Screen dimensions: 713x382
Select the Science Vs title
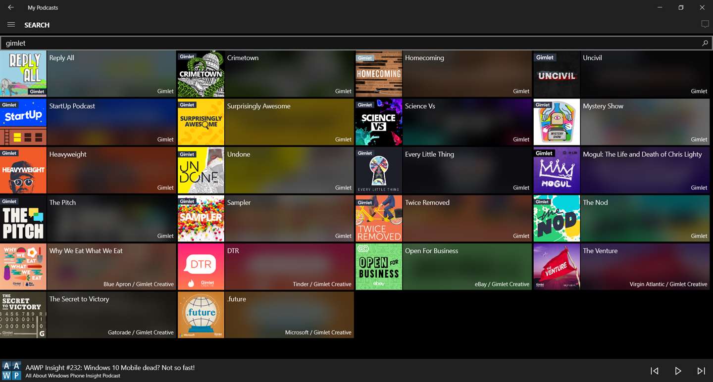[x=420, y=106]
